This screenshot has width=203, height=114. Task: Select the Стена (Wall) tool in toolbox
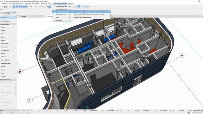click(x=3, y=27)
